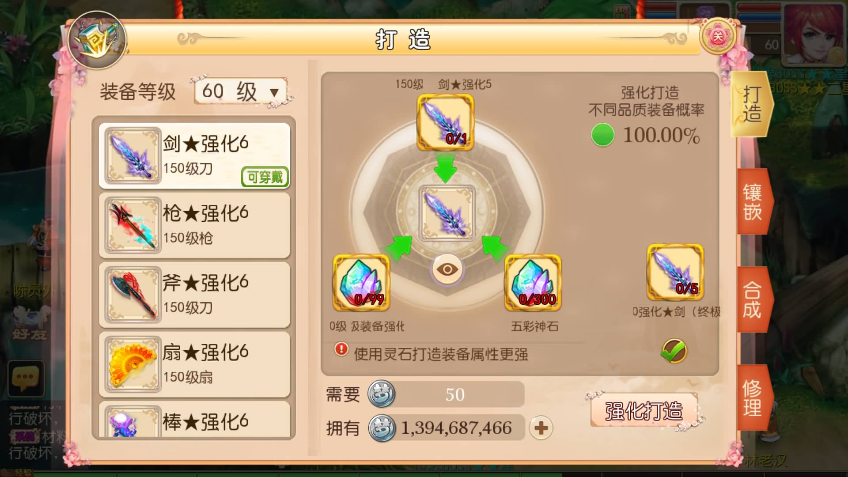848x477 pixels.
Task: Click the crystal material slot showing 0/99
Action: pyautogui.click(x=361, y=283)
